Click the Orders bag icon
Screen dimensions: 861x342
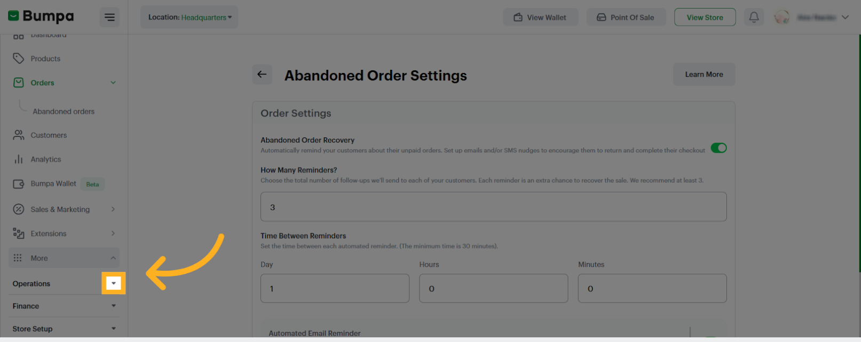point(19,83)
